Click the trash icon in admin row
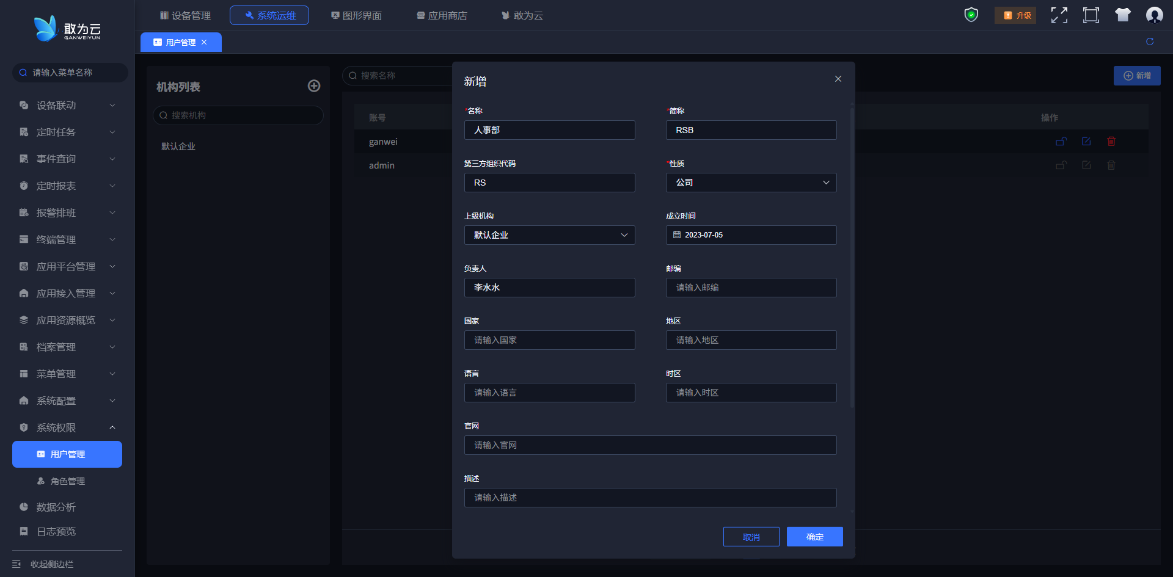The height and width of the screenshot is (577, 1173). coord(1111,165)
